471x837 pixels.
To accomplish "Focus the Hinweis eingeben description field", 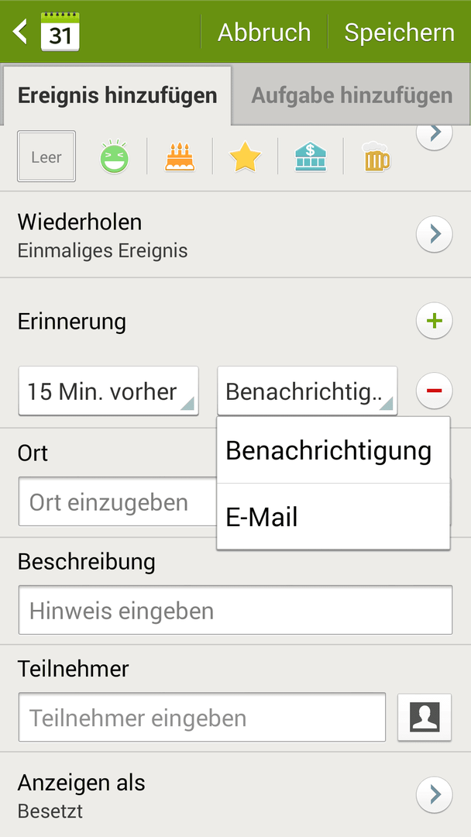I will (x=235, y=611).
